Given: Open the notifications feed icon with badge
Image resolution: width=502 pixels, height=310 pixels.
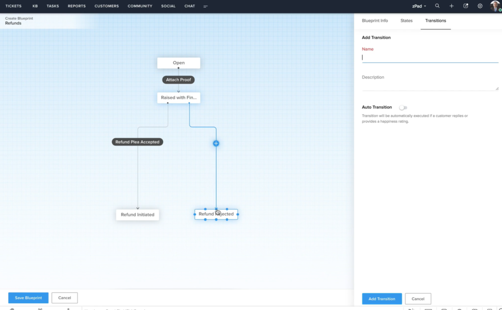Looking at the screenshot, I should pos(465,6).
